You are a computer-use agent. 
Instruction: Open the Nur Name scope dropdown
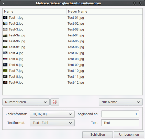121,102
